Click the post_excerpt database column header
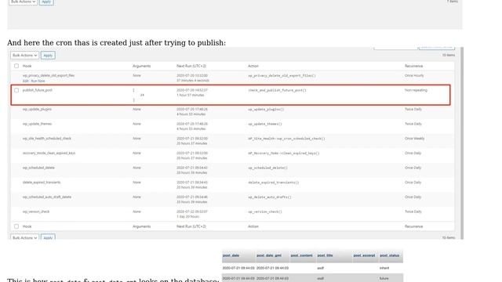 (x=364, y=255)
